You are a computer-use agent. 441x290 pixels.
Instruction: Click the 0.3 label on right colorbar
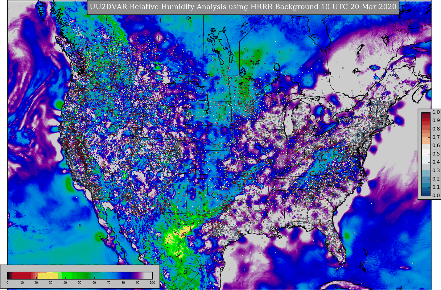click(436, 171)
